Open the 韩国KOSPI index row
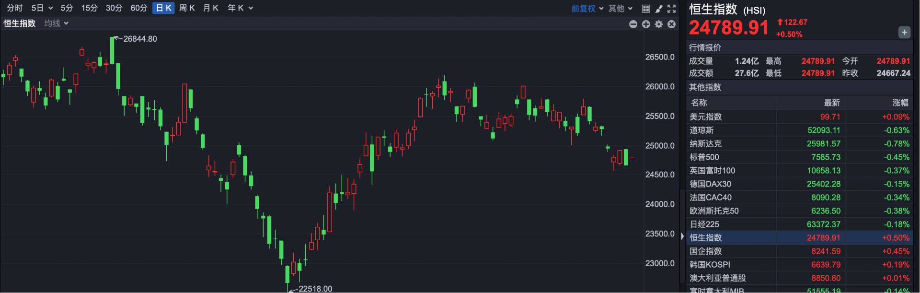The height and width of the screenshot is (293, 920). [799, 264]
